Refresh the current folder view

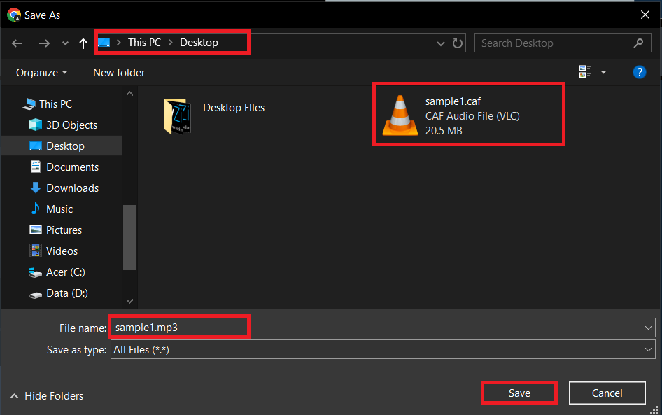[458, 43]
